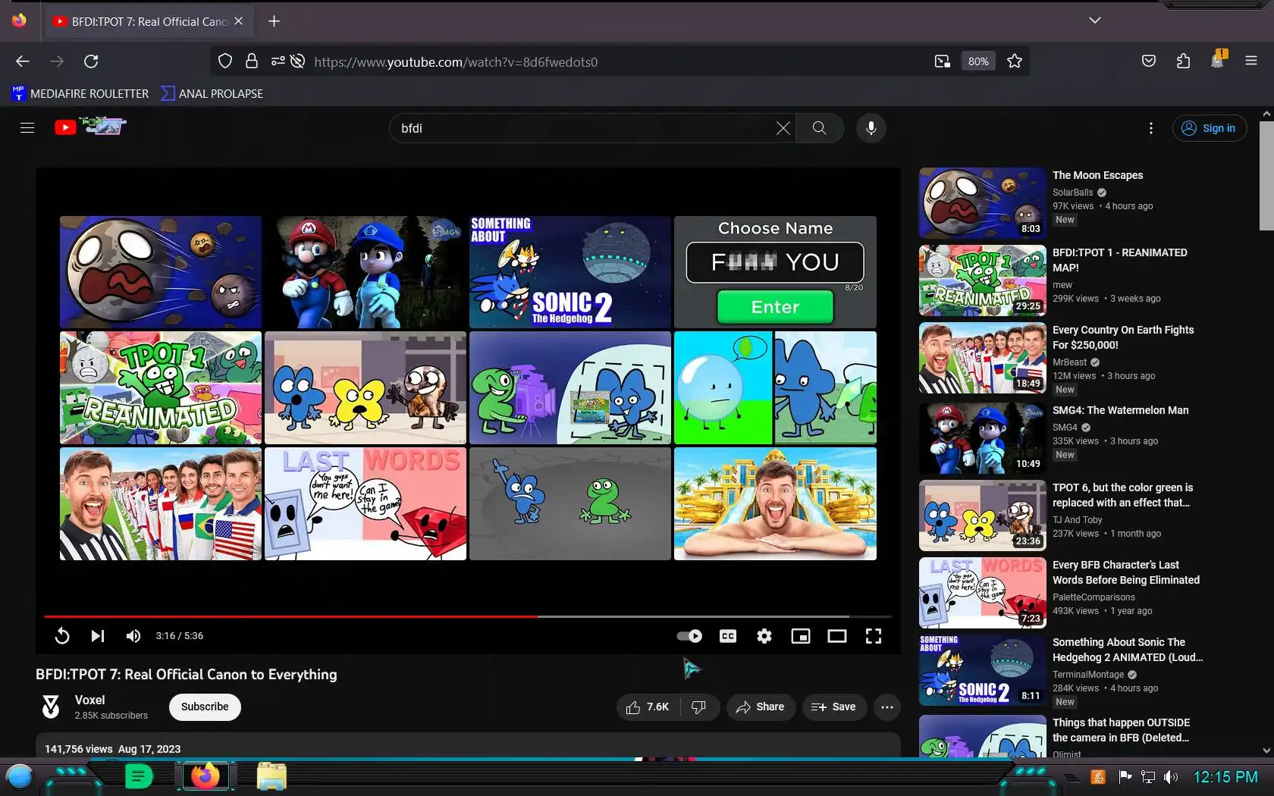Viewport: 1274px width, 796px height.
Task: Open Every Country On Earth Fights sidebar thumbnail
Action: click(983, 358)
